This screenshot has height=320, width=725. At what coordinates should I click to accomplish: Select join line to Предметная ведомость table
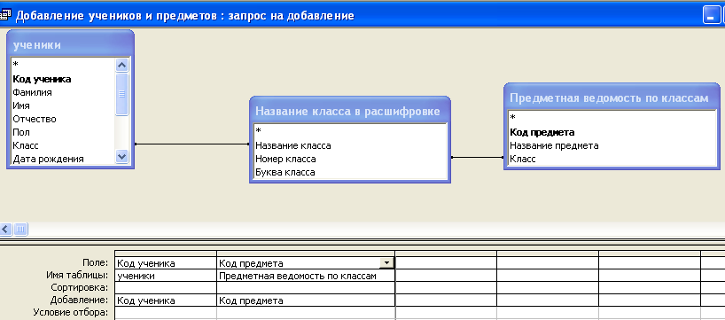tap(477, 158)
